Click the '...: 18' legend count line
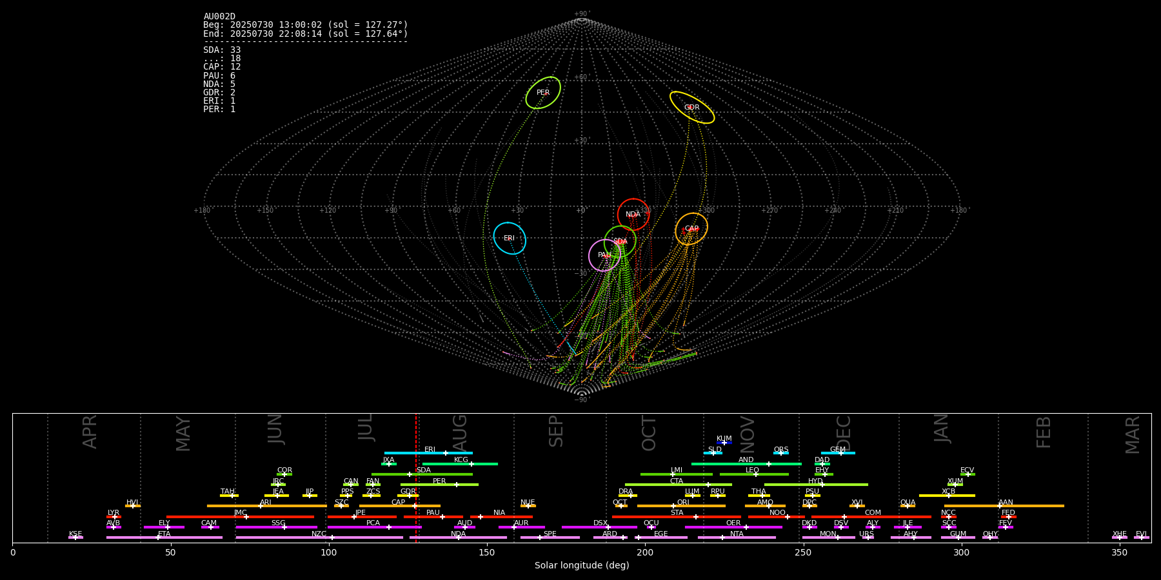Image resolution: width=1161 pixels, height=580 pixels. click(x=222, y=58)
